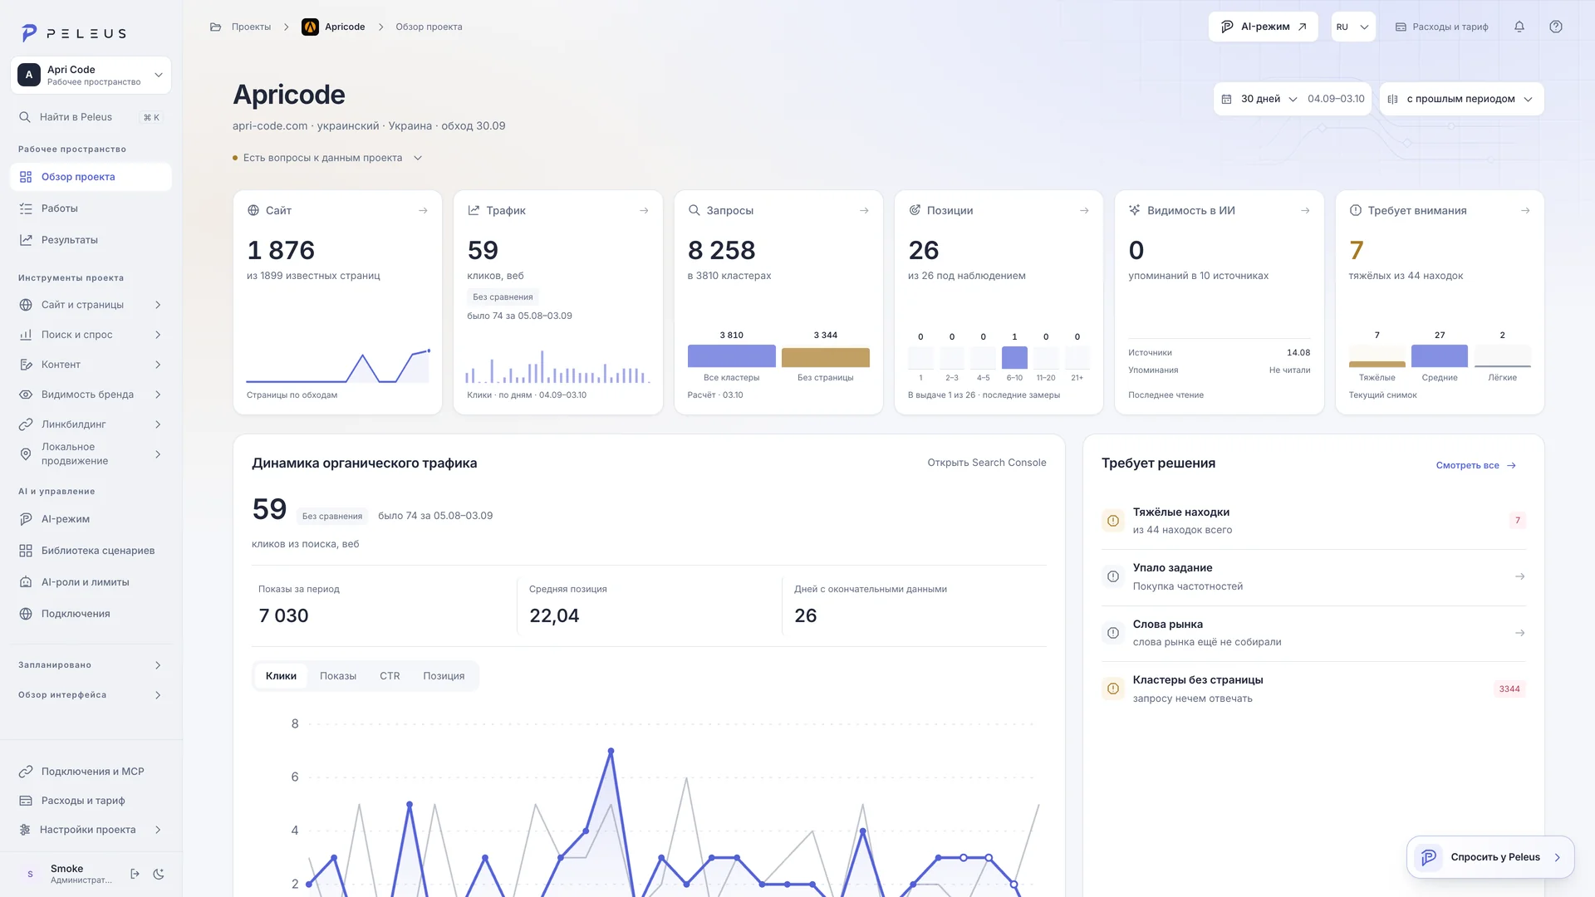Image resolution: width=1595 pixels, height=897 pixels.
Task: Expand Запланировано section
Action: 91,665
